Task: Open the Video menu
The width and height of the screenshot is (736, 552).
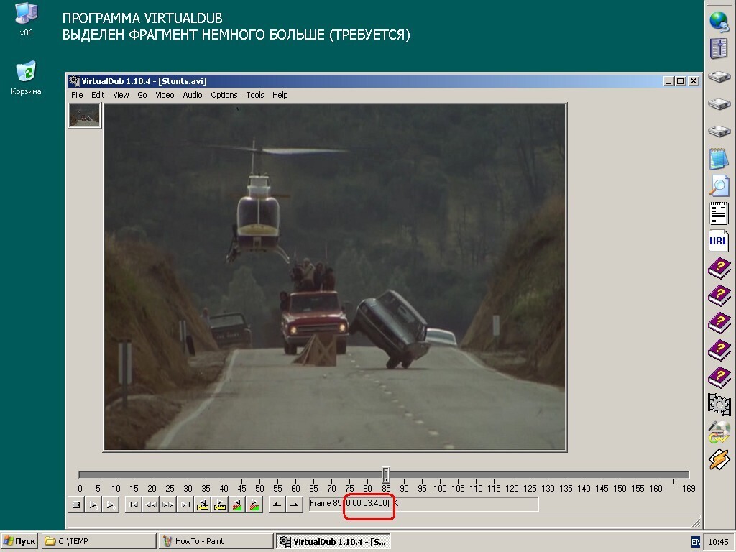Action: (x=165, y=95)
